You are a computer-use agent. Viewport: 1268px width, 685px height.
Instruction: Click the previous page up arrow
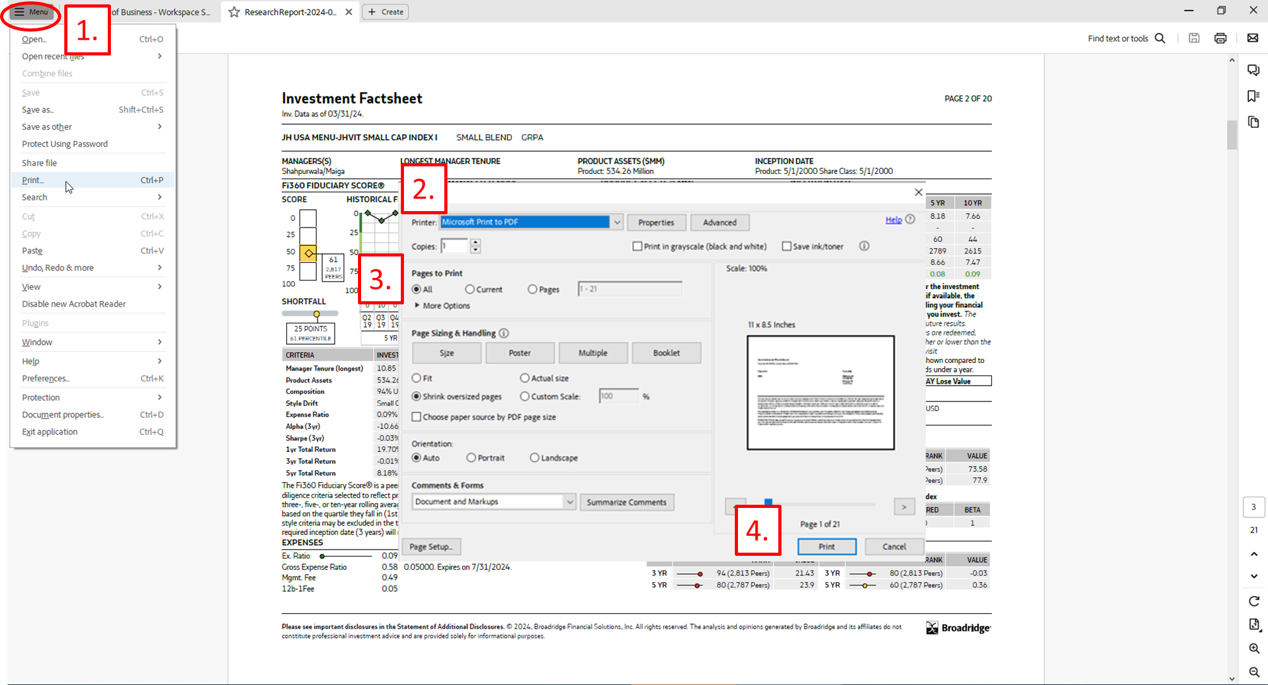click(x=1254, y=554)
